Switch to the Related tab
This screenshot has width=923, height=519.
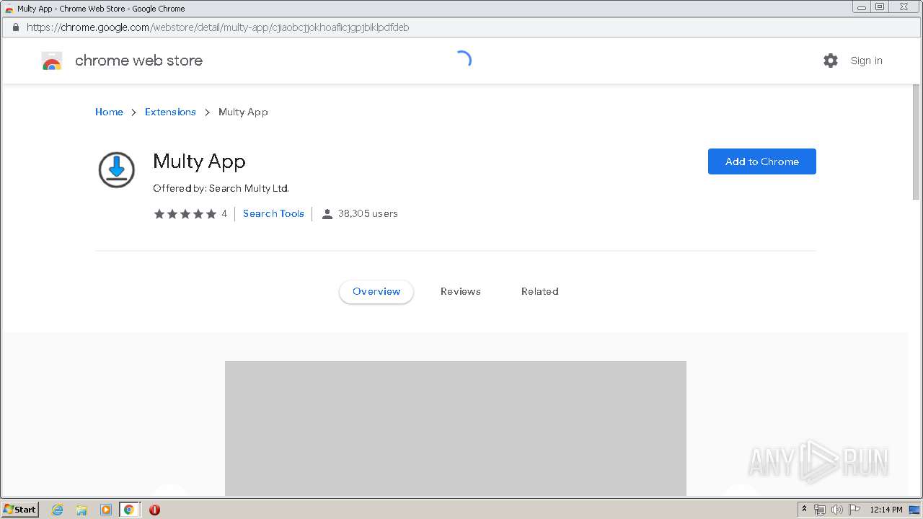click(x=540, y=292)
